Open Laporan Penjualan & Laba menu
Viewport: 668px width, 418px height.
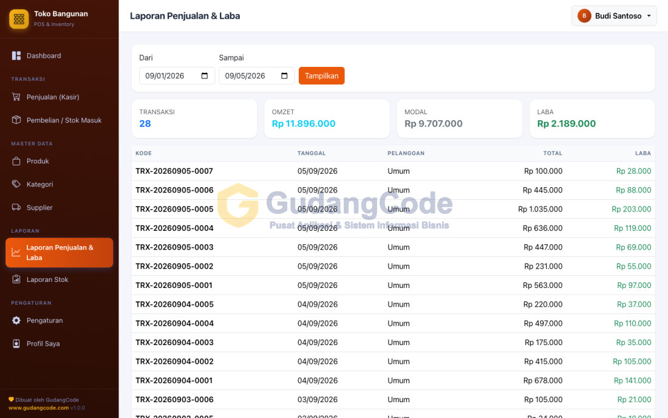(60, 253)
